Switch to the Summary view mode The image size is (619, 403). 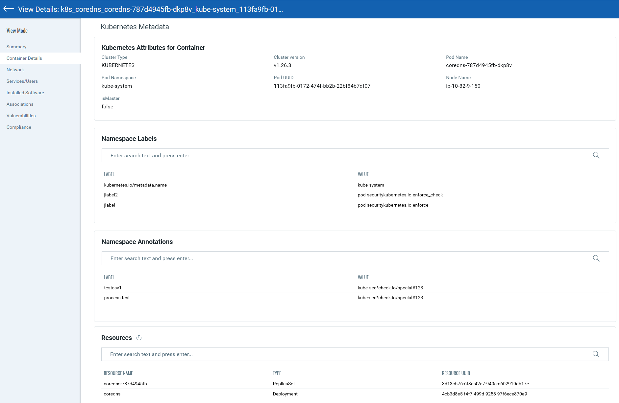click(16, 47)
